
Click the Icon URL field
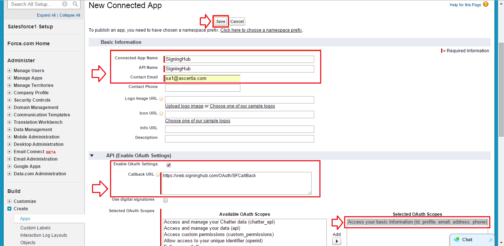240,115
